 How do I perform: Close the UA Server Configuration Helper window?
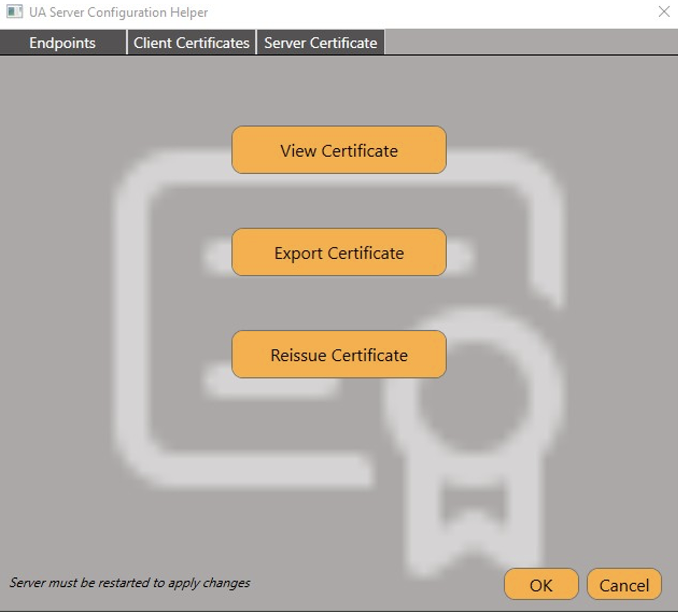tap(663, 12)
